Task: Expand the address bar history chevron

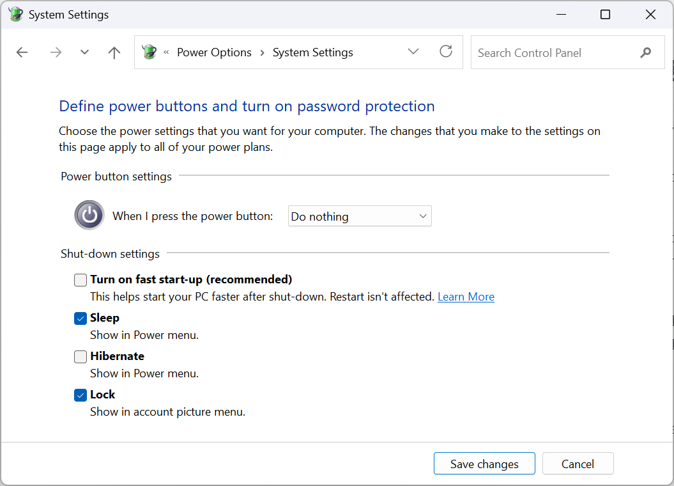Action: (413, 52)
